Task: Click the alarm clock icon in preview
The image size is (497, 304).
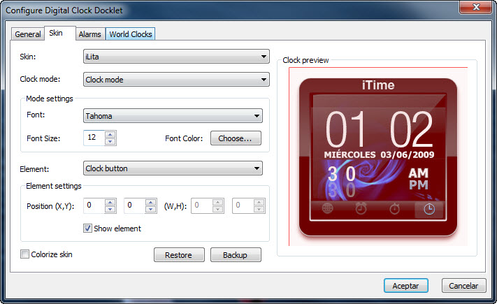Action: pos(361,208)
